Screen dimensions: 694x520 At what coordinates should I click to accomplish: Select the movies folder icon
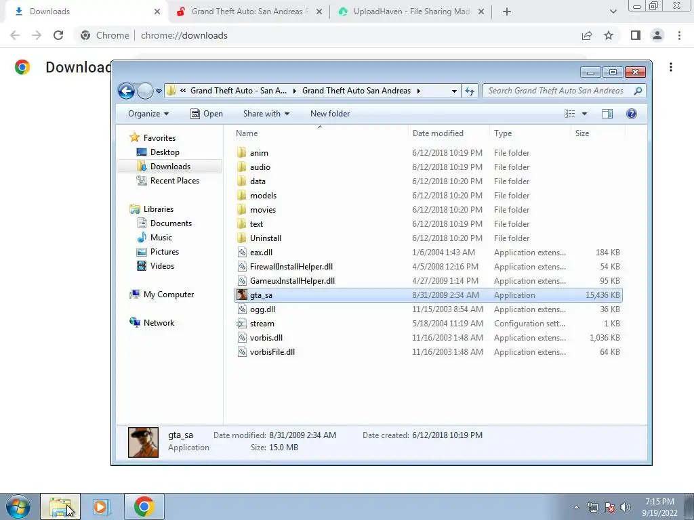tap(242, 210)
